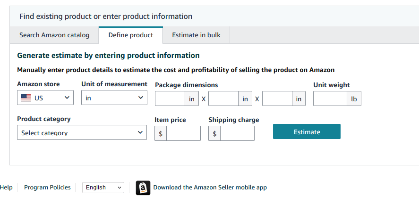Click the second package dimension field

223,98
